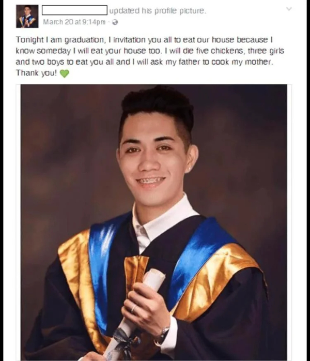310x361 pixels.
Task: Click the redacted poster name link
Action: coord(74,10)
